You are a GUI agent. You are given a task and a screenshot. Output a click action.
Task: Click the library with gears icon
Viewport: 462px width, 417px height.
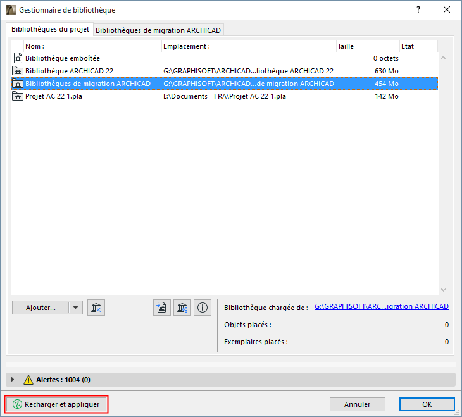(182, 308)
